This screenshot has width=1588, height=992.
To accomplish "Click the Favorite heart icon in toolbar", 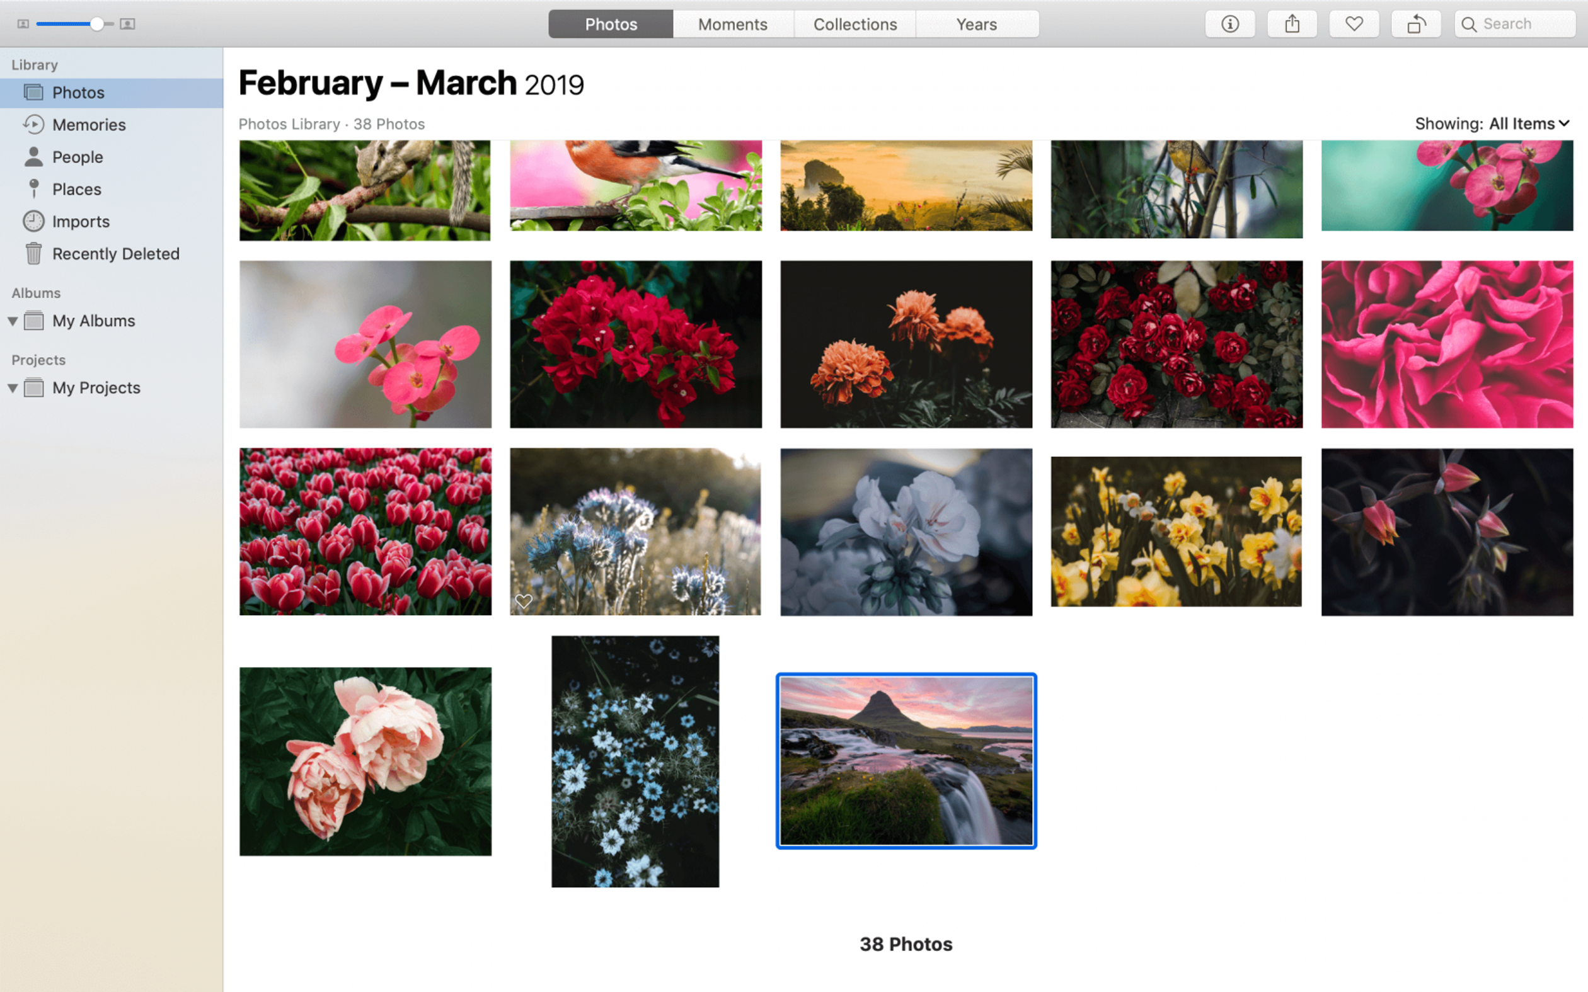I will point(1354,23).
